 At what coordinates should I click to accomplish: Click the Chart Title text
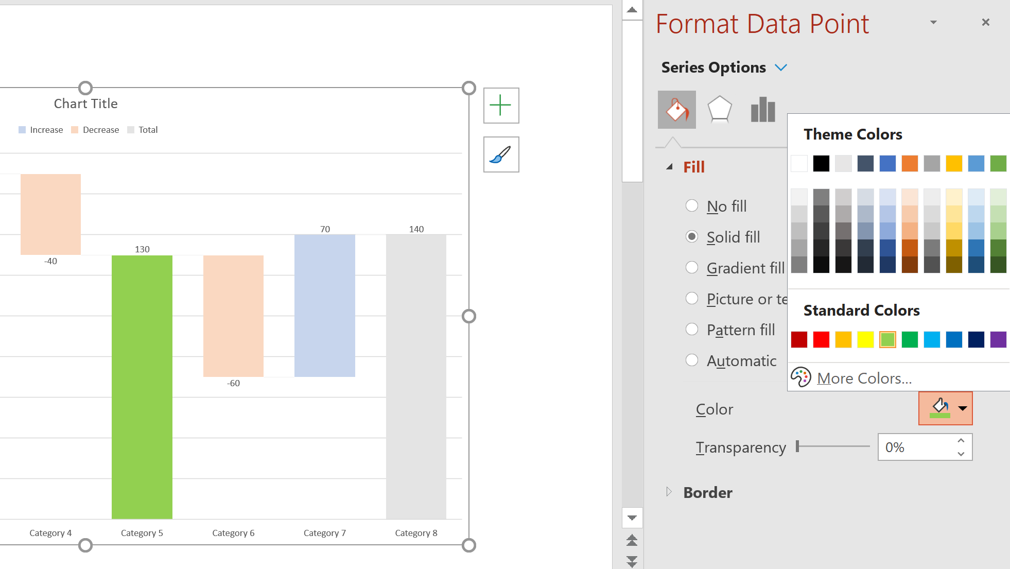coord(86,104)
